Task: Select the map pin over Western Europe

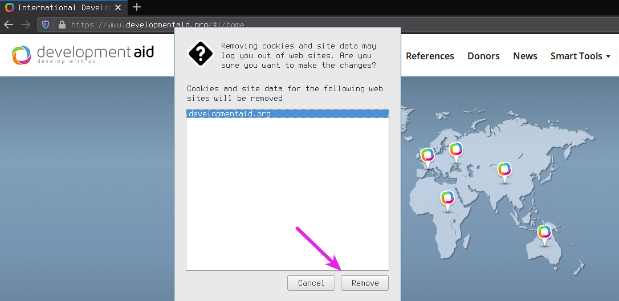Action: coord(427,156)
